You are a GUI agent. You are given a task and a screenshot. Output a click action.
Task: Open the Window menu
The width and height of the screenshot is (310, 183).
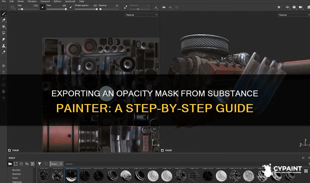coord(32,2)
